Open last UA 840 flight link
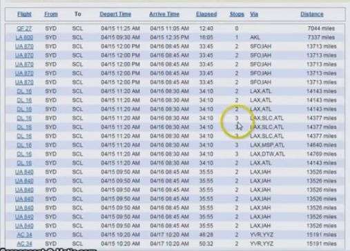 click(x=24, y=226)
